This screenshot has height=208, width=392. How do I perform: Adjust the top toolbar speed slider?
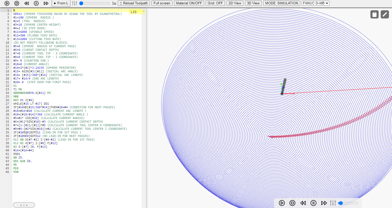coord(94,3)
